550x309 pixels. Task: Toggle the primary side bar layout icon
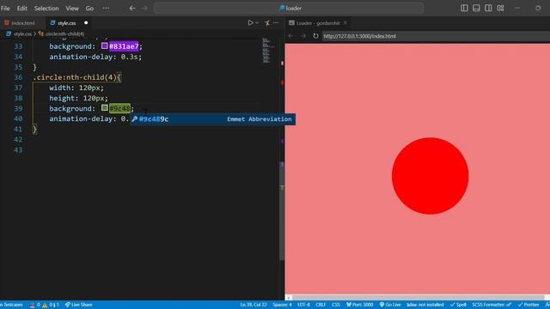click(464, 8)
